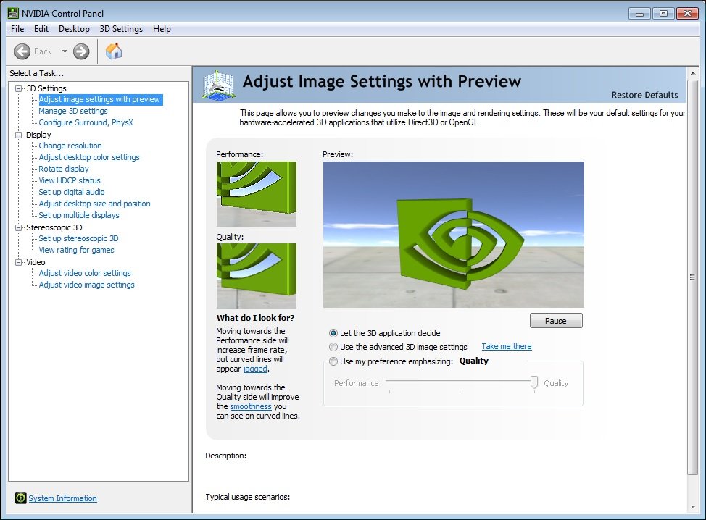
Task: Click Restore Defaults
Action: pos(645,95)
